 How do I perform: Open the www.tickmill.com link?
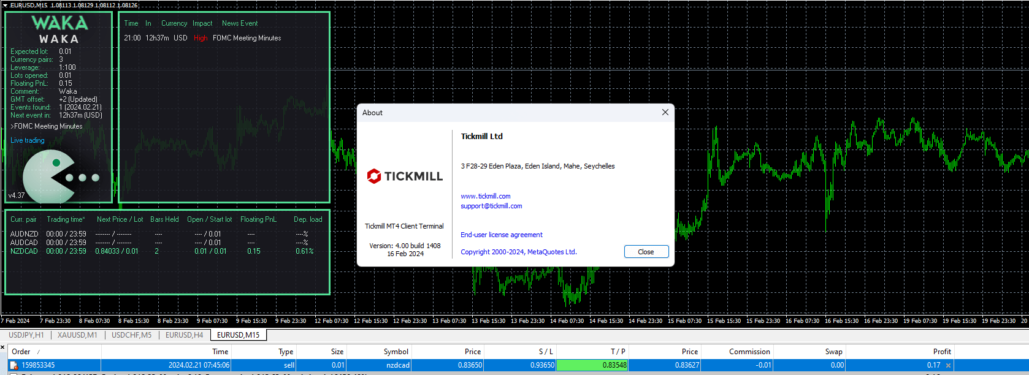(x=485, y=196)
